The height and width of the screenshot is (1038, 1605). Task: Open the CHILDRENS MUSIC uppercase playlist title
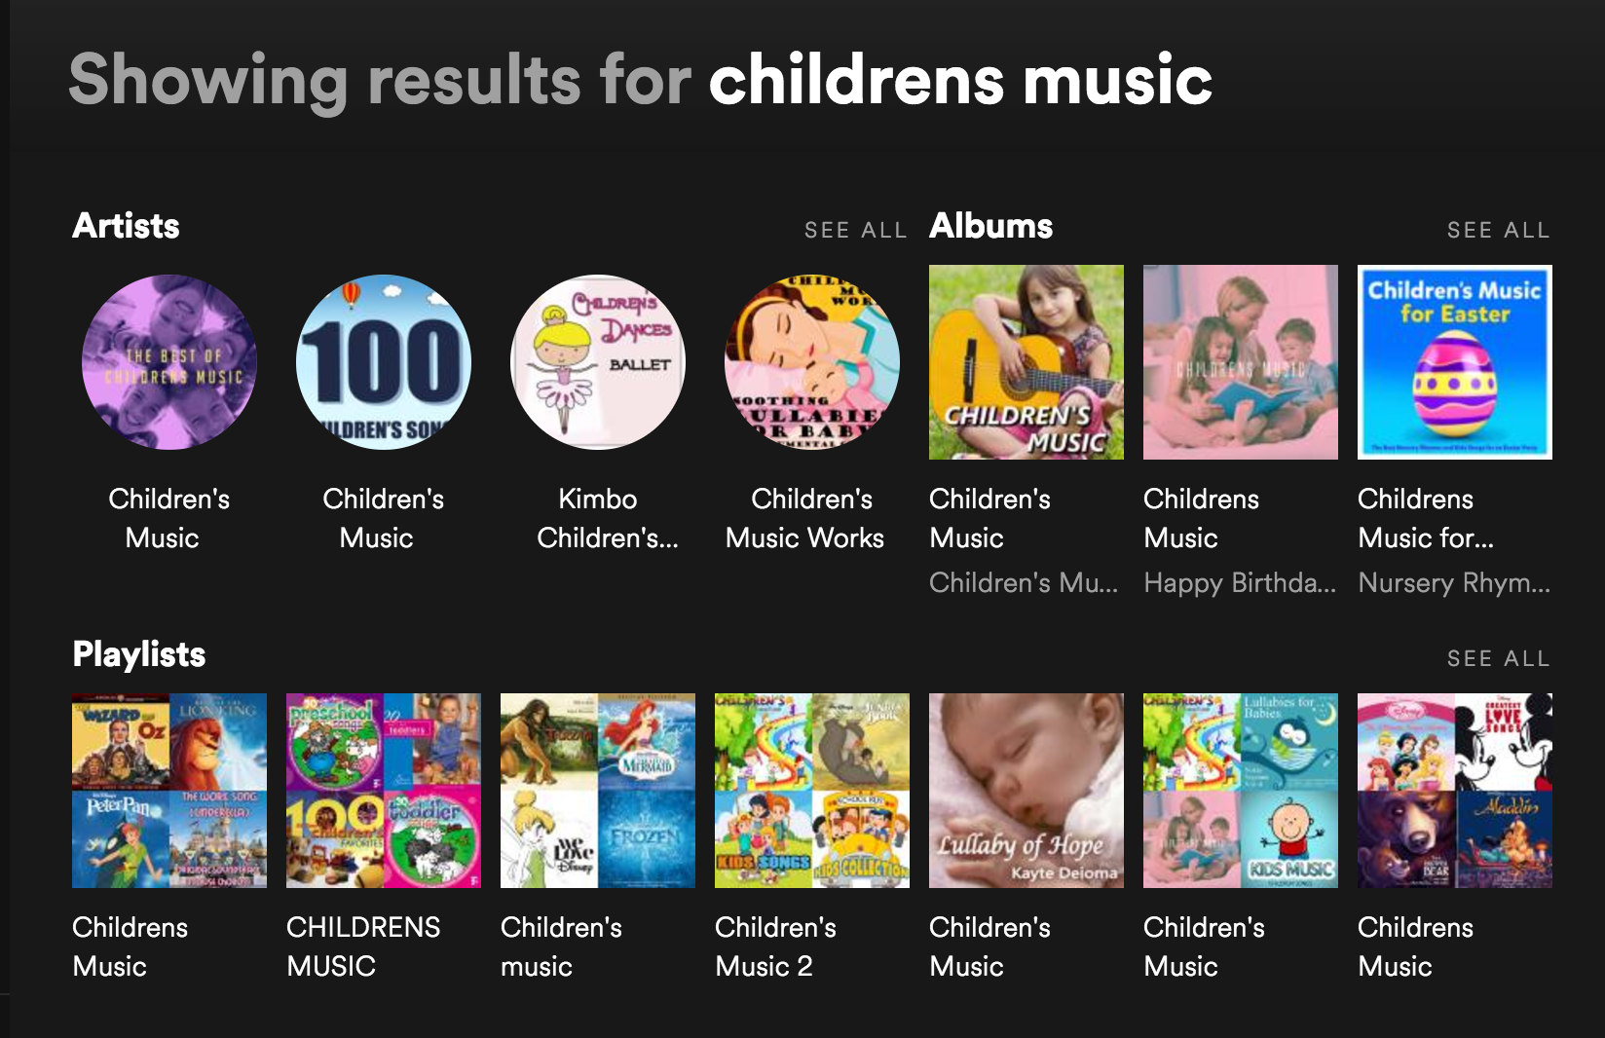coord(363,946)
